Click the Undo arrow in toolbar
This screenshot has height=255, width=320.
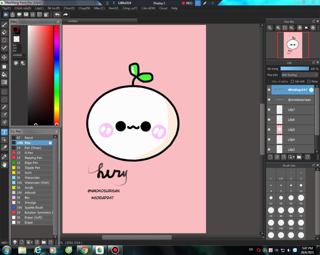[57, 14]
